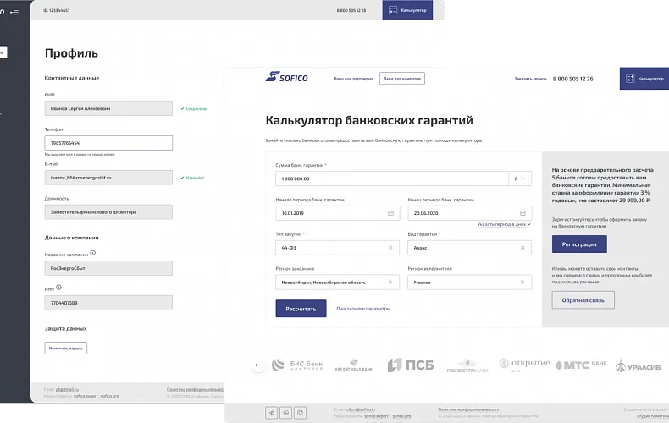Open WhatsApp icon in footer

pos(286,412)
